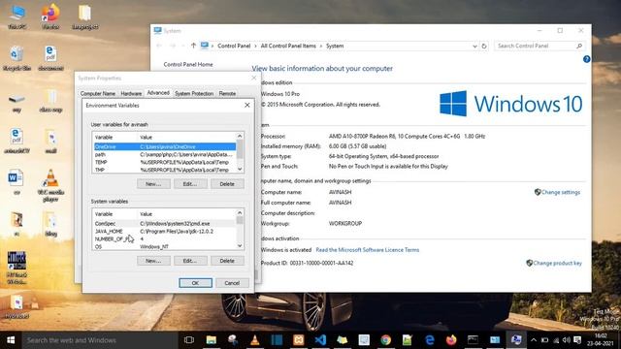
Task: Open Help in System window
Action: click(586, 59)
